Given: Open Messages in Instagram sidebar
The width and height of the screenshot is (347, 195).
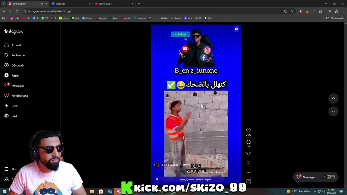Looking at the screenshot, I should point(14,86).
